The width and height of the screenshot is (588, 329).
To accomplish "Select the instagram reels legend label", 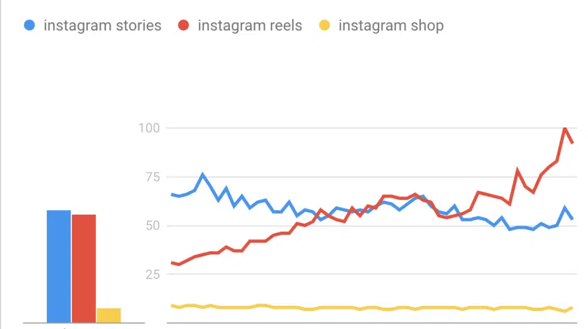I will click(x=250, y=25).
